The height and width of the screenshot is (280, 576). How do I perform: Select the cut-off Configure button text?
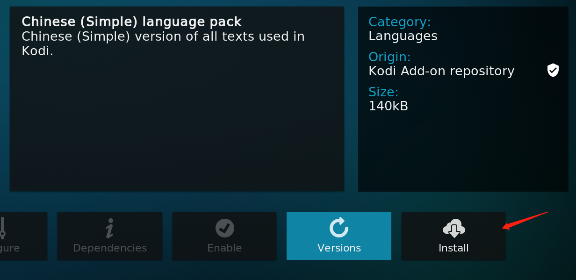click(10, 248)
